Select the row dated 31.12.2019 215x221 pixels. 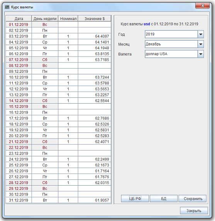59,200
